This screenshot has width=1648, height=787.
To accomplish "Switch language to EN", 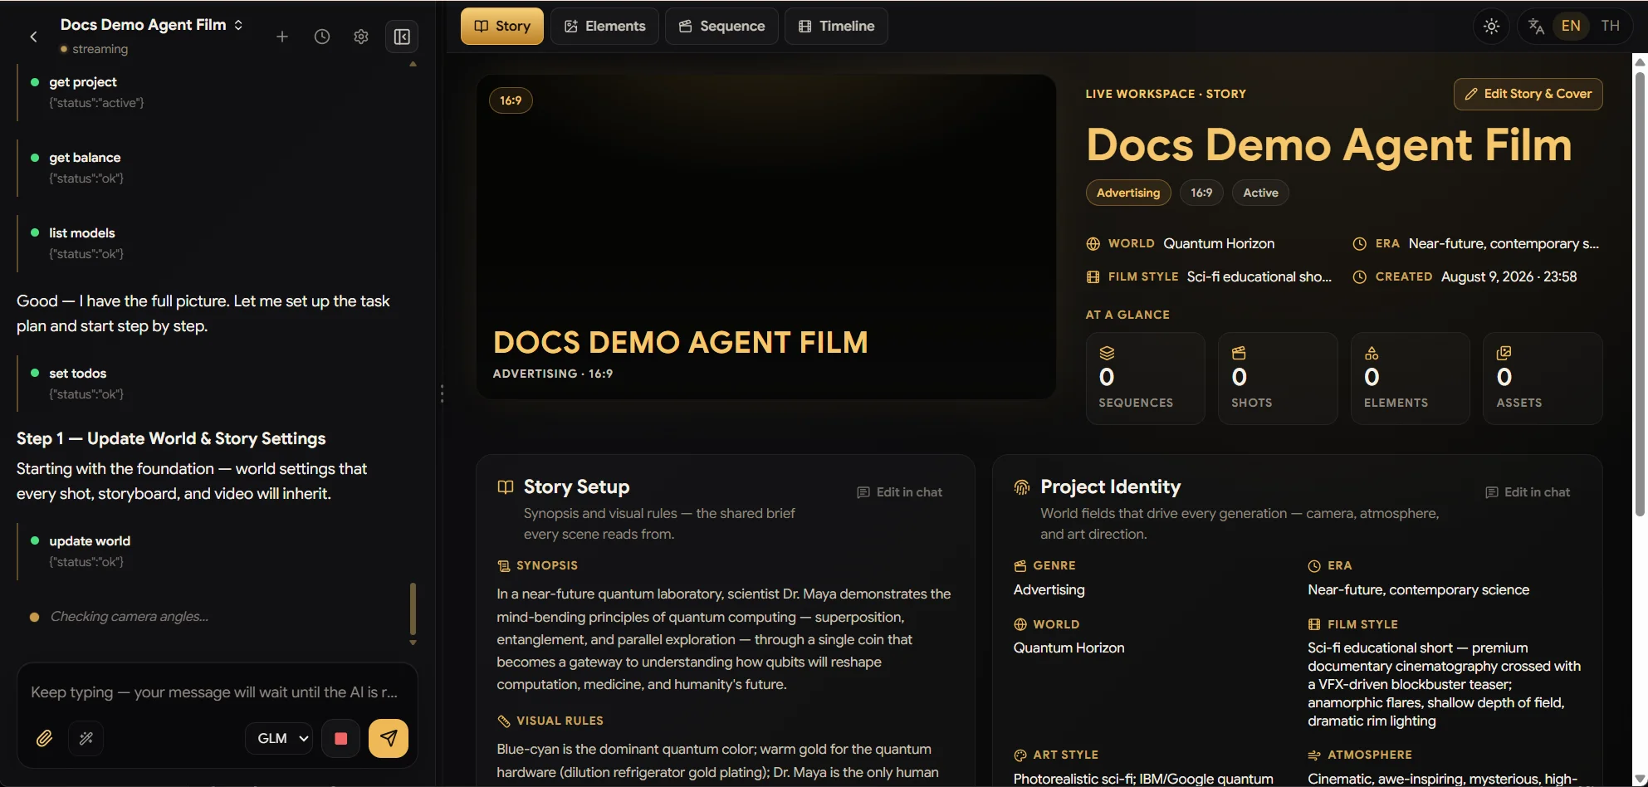I will click(x=1571, y=26).
